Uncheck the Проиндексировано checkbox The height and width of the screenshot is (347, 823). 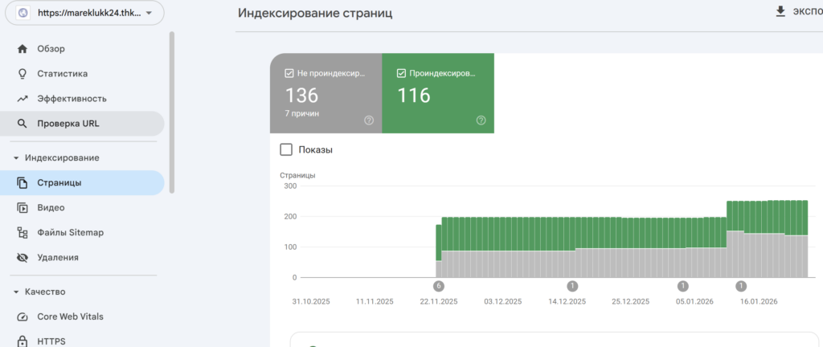(402, 73)
